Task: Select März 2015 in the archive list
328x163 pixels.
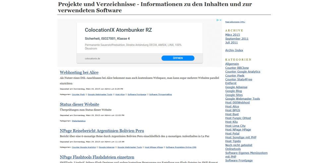Action: [232, 34]
